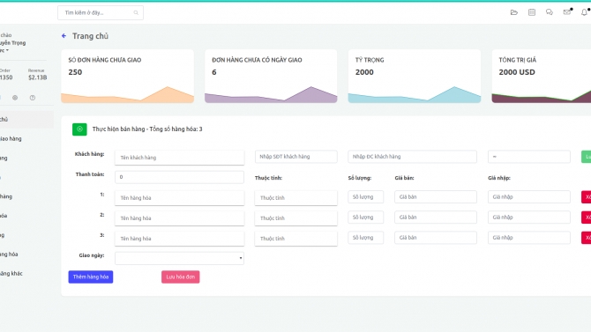Delete item row 2 with red button

(586, 218)
